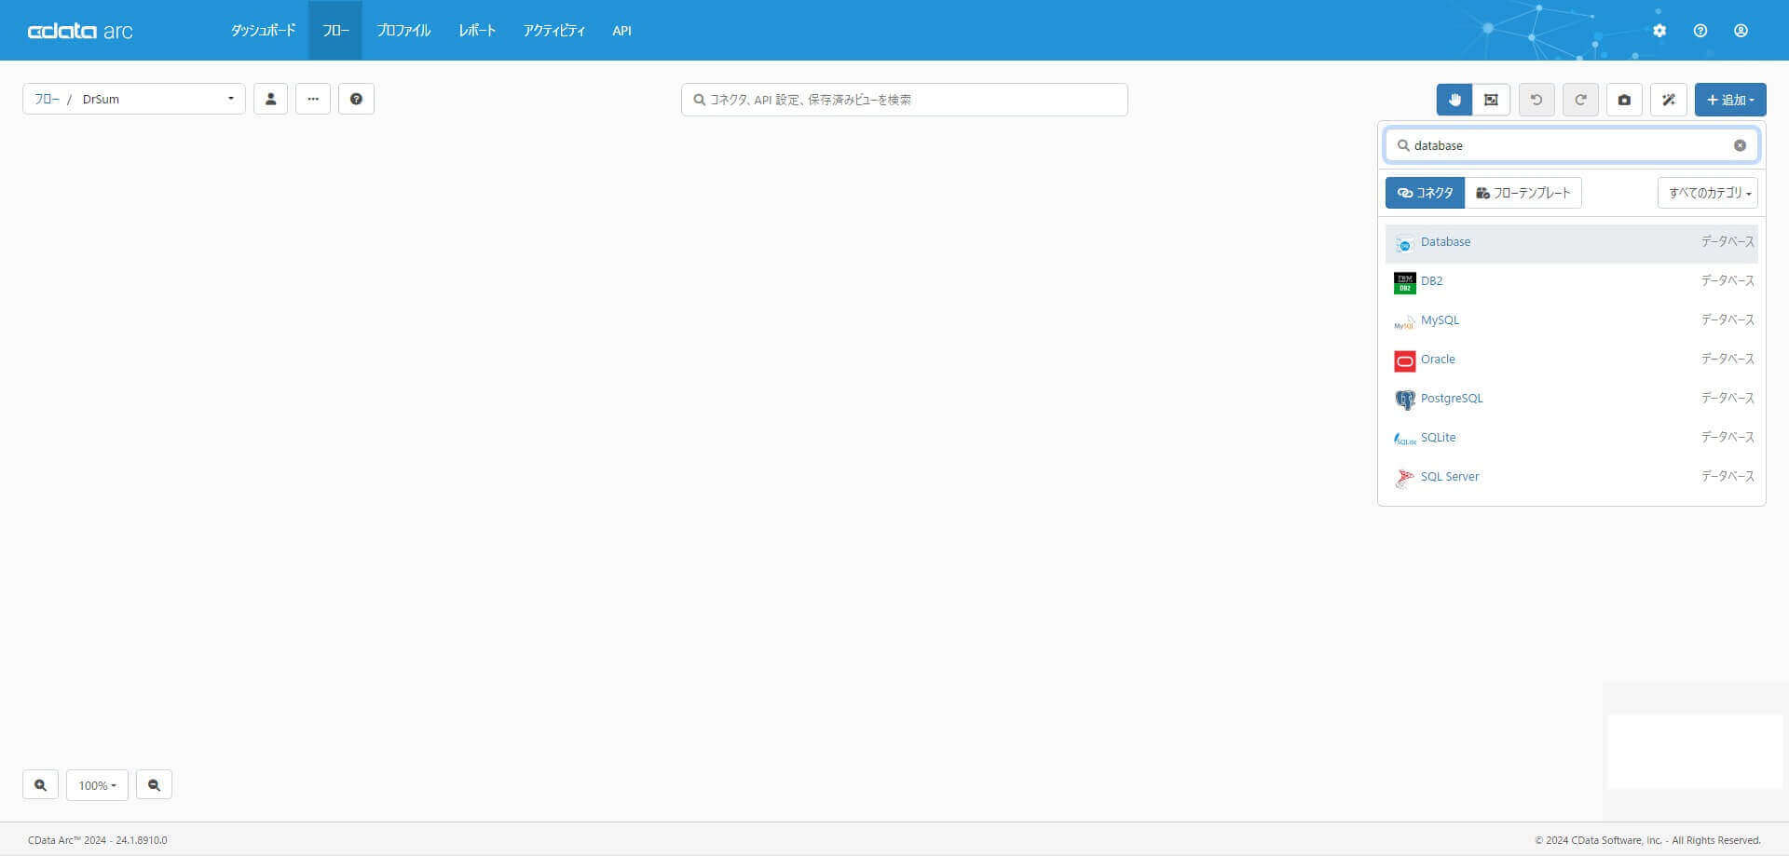Open the 100% zoom level dropdown
This screenshot has width=1789, height=856.
[x=97, y=785]
